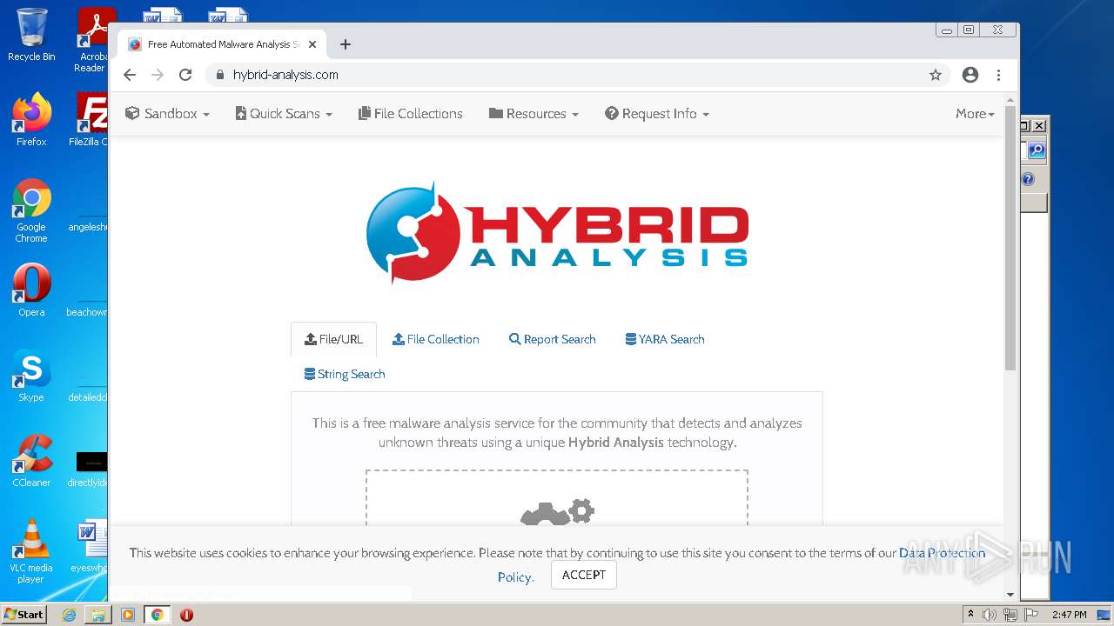Screen dimensions: 1114x626
Task: Open Chrome's three-dot menu
Action: [998, 75]
